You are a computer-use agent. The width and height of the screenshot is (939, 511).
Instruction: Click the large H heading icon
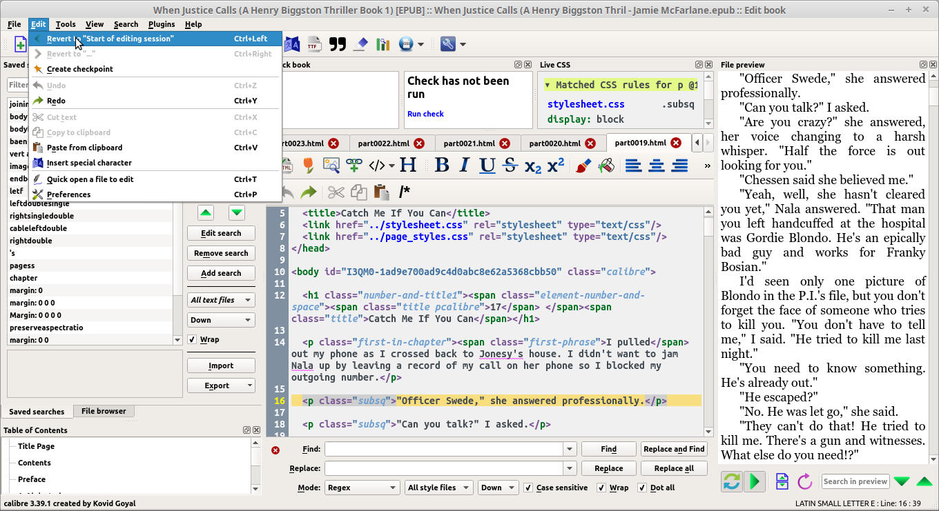408,166
